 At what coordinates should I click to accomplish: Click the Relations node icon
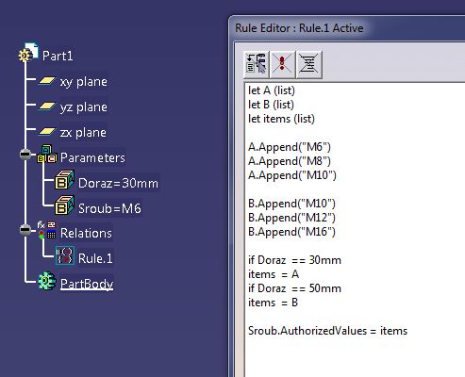[x=47, y=230]
